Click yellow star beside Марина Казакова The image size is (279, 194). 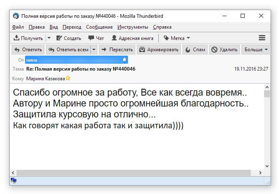point(68,78)
